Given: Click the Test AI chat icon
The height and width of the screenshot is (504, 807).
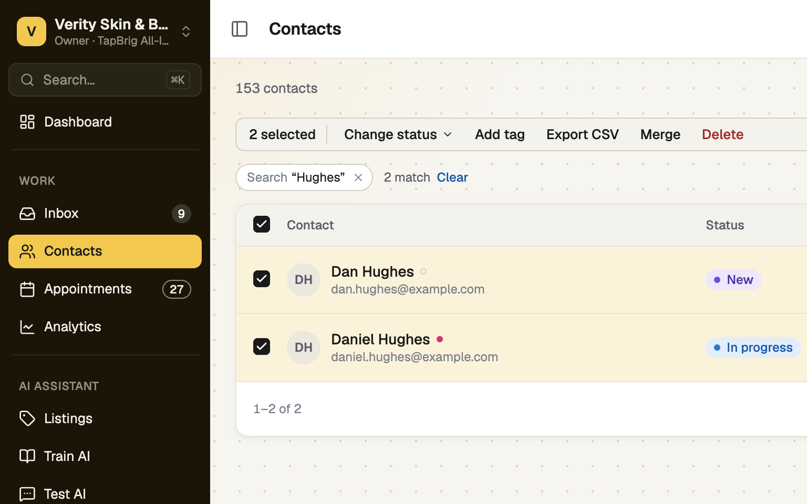Looking at the screenshot, I should pyautogui.click(x=27, y=494).
